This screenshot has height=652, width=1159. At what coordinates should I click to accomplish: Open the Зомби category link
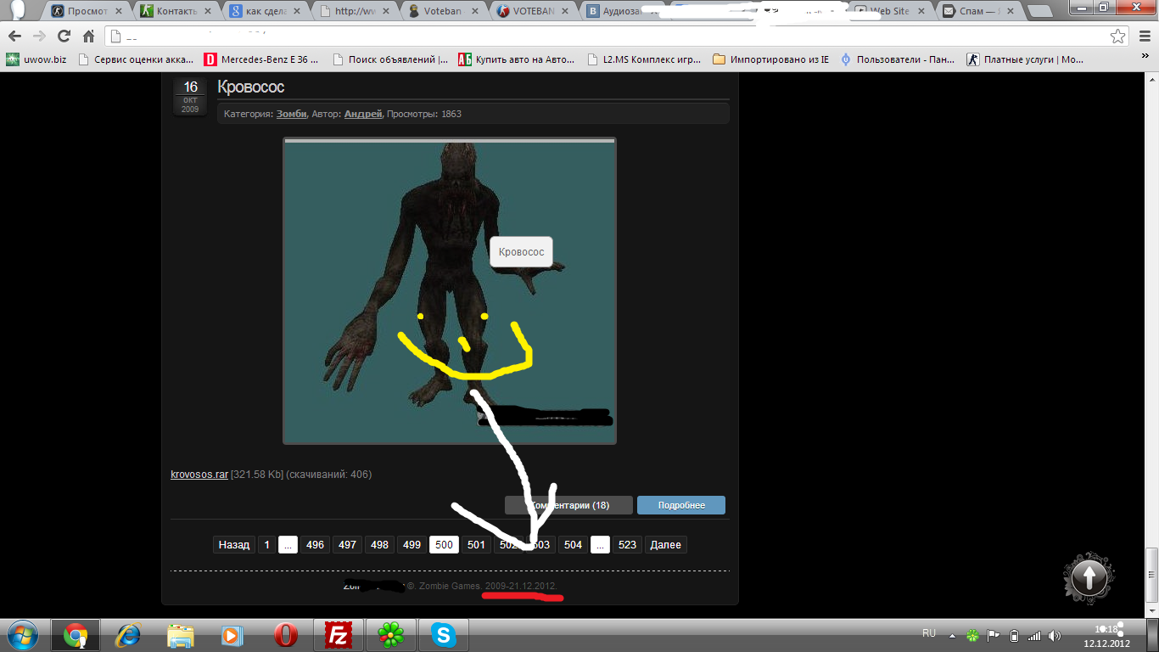click(292, 114)
